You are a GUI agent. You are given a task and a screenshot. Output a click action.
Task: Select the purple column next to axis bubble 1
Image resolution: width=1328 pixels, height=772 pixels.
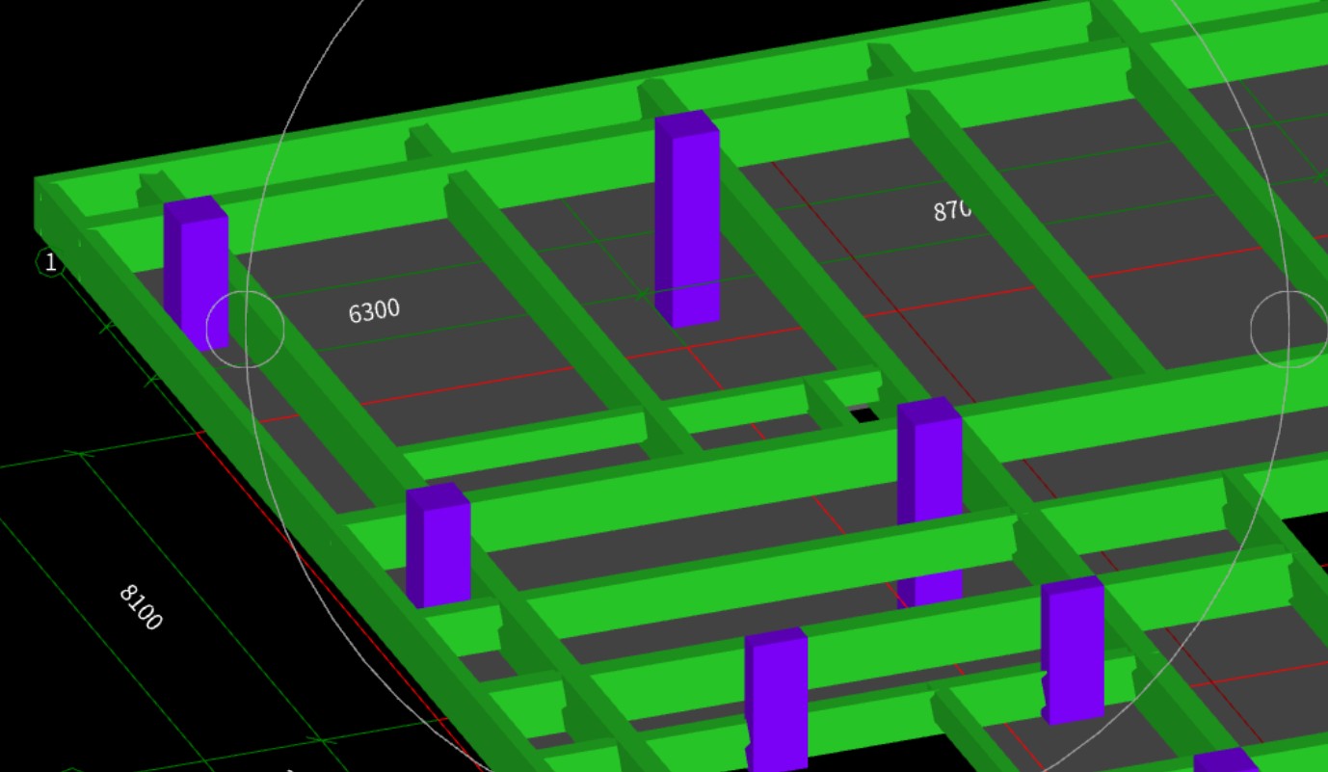point(196,273)
